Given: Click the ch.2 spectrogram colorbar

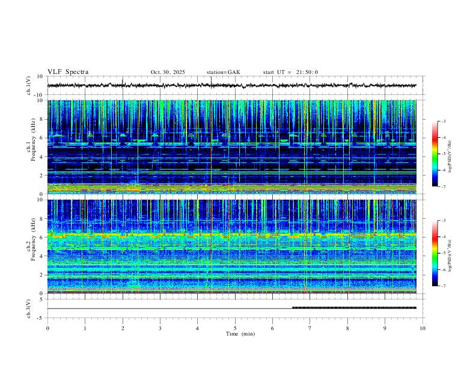Looking at the screenshot, I should [x=435, y=253].
